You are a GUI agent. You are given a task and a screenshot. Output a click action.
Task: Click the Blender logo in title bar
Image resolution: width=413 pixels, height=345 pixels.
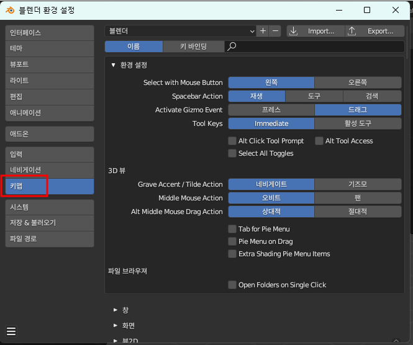(x=10, y=11)
